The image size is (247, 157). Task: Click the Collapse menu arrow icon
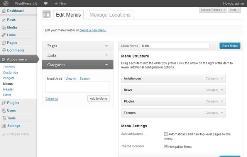[3, 134]
